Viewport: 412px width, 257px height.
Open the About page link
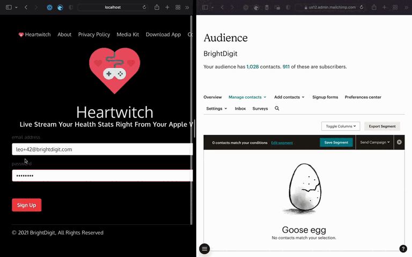pos(64,35)
